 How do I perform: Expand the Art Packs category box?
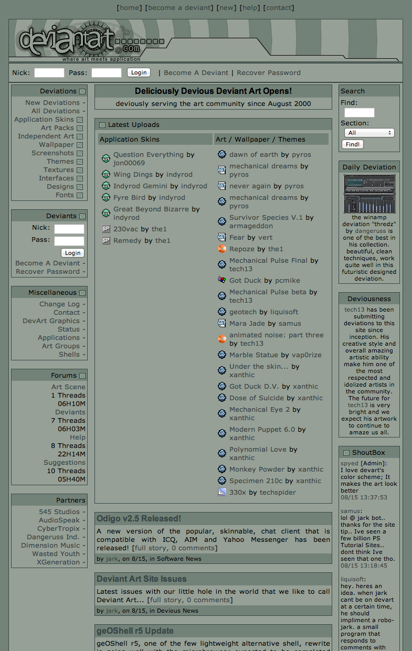pos(80,128)
